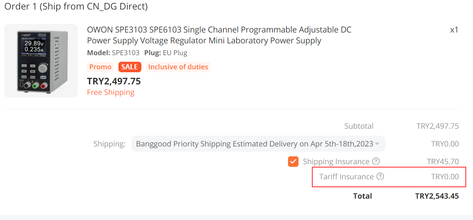Click the Model SPE3103 label

click(113, 53)
